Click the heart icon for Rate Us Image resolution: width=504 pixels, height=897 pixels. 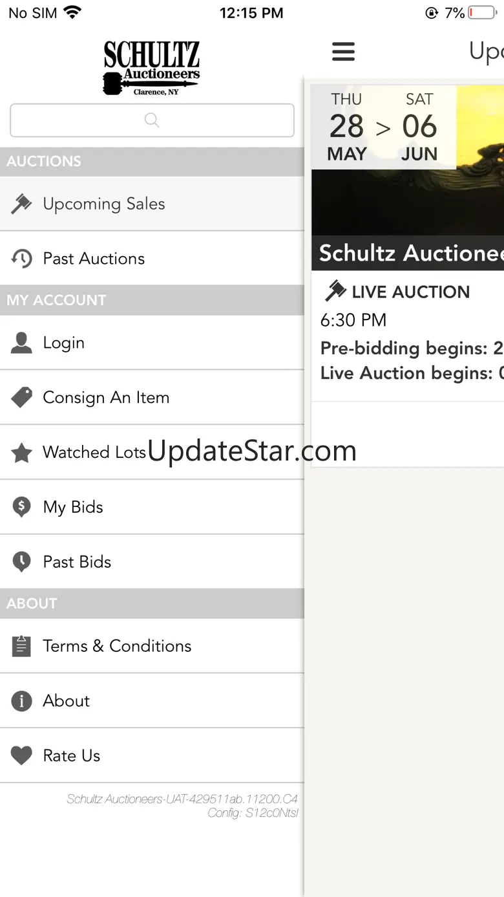[21, 755]
